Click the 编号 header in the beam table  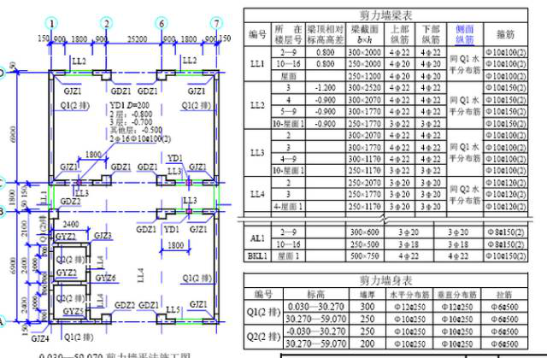(257, 34)
